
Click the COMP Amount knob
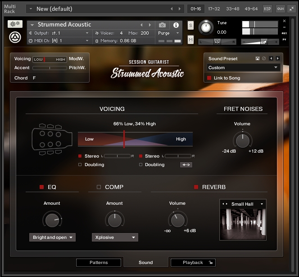[115, 220]
